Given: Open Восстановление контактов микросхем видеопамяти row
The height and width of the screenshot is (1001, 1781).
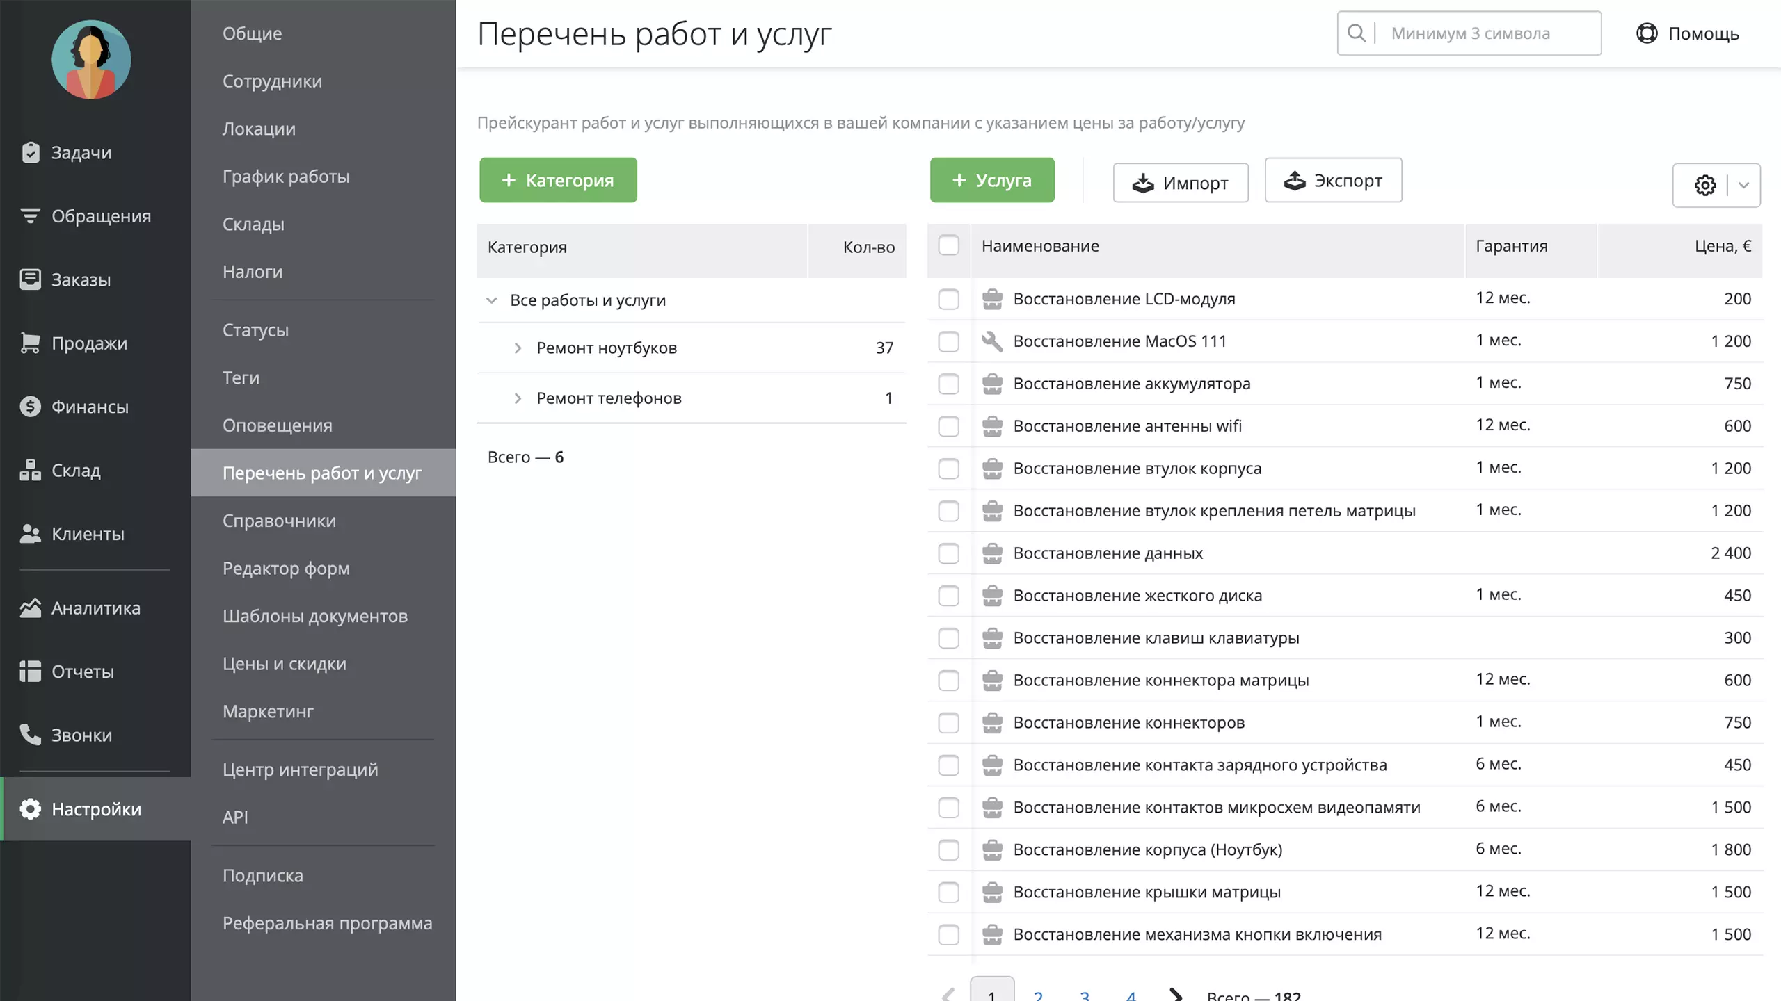Looking at the screenshot, I should pyautogui.click(x=1345, y=808).
